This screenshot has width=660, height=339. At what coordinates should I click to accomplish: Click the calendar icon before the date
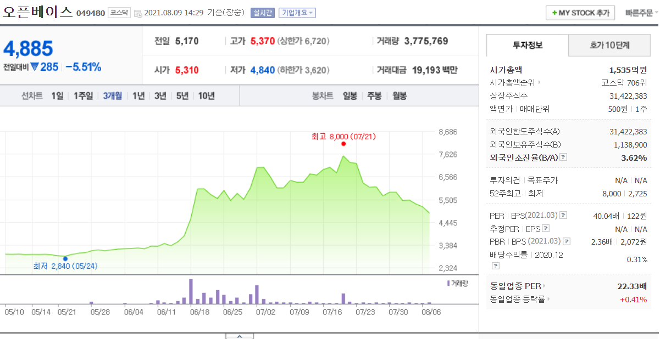[x=138, y=13]
